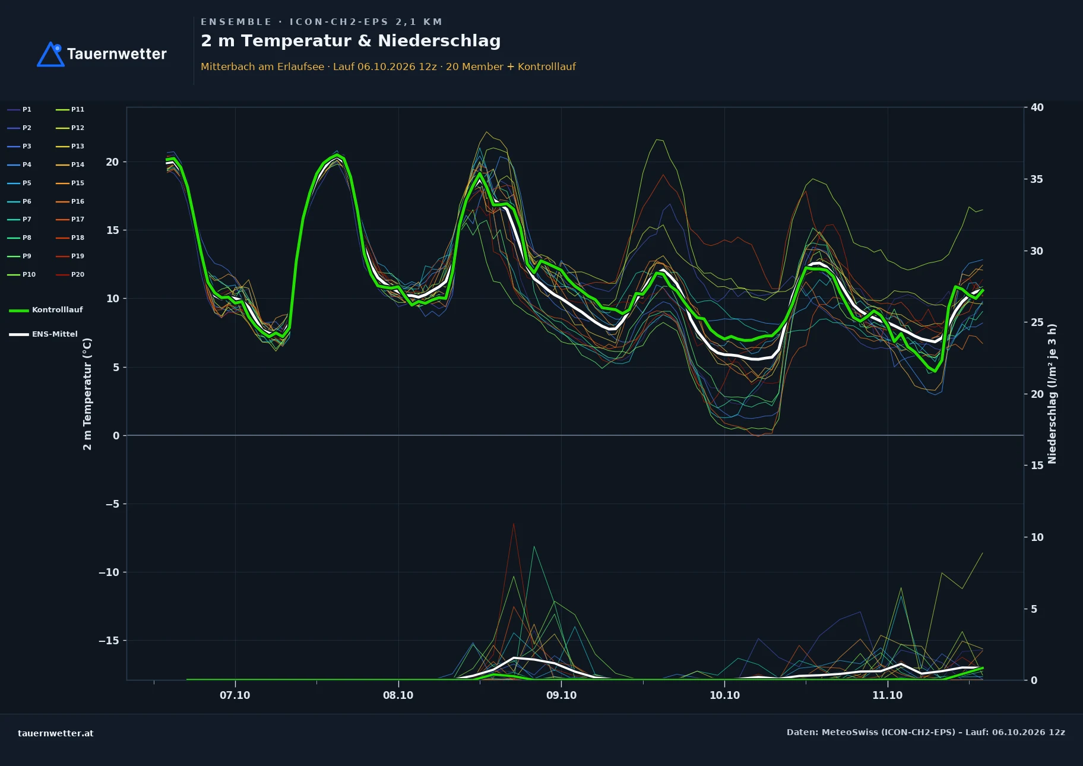Select legend member P8
Screen dimensions: 1083x766
coord(20,238)
